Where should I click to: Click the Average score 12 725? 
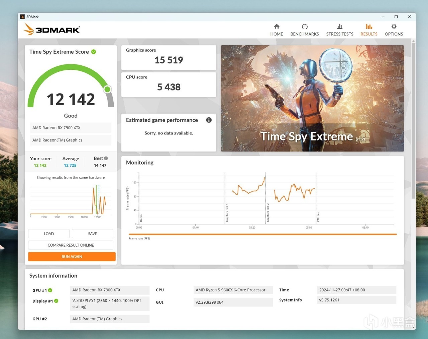(x=70, y=165)
